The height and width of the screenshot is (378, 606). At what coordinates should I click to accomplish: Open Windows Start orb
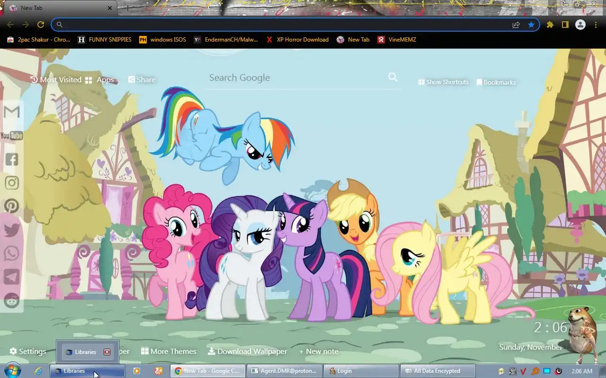(x=12, y=371)
